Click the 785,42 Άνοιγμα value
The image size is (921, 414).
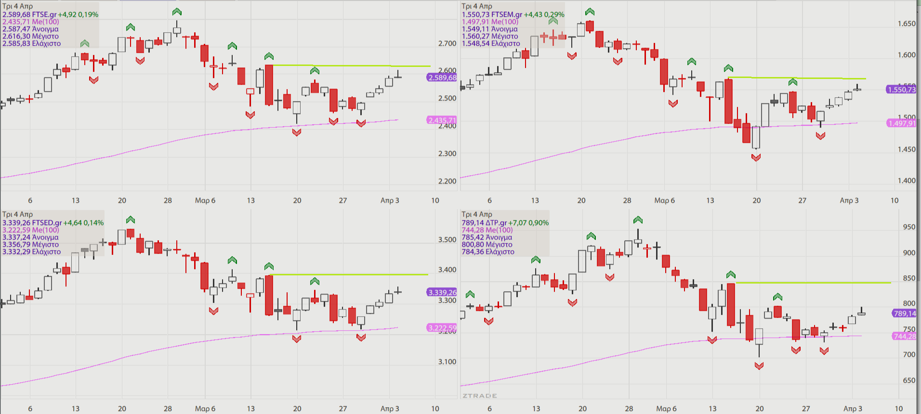487,237
